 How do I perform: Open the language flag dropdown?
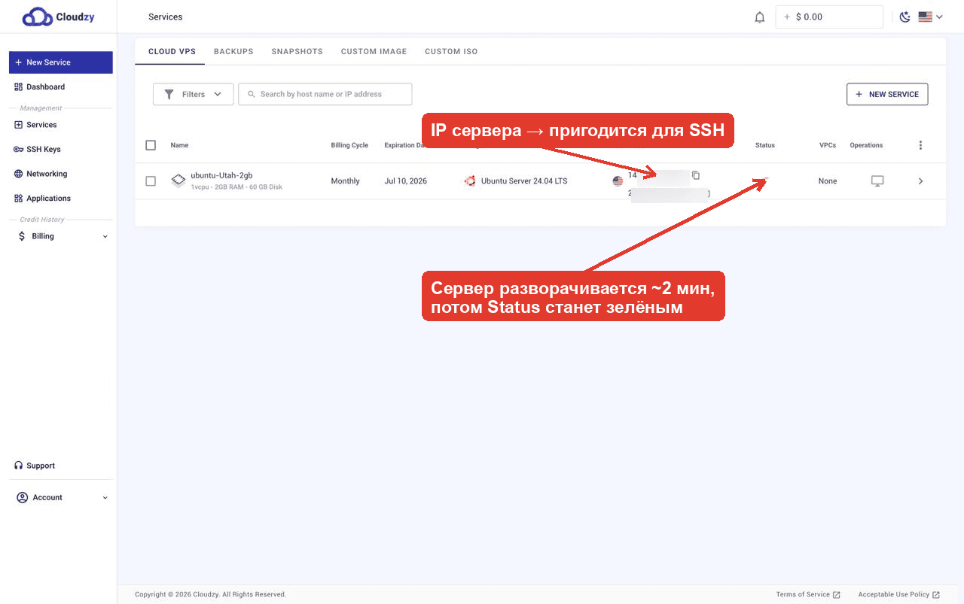click(x=930, y=17)
